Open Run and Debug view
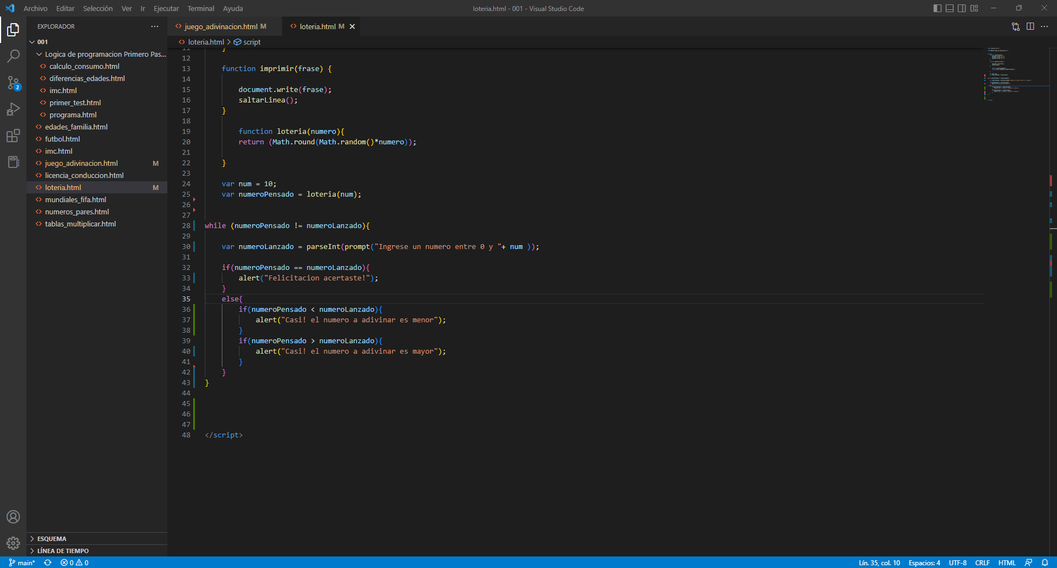 click(x=13, y=109)
